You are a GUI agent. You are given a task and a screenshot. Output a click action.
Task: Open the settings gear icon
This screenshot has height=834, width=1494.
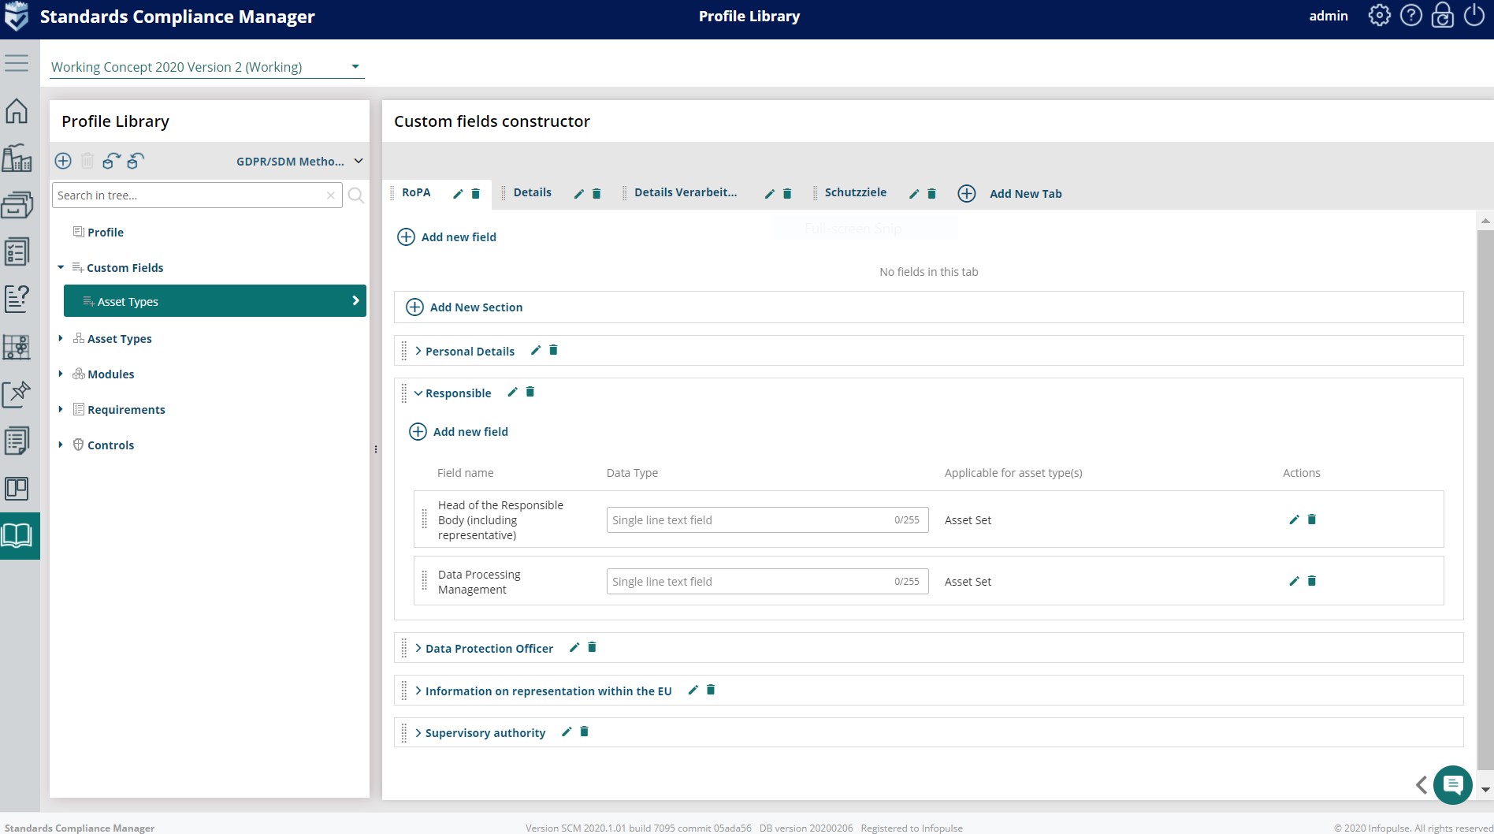(x=1379, y=16)
